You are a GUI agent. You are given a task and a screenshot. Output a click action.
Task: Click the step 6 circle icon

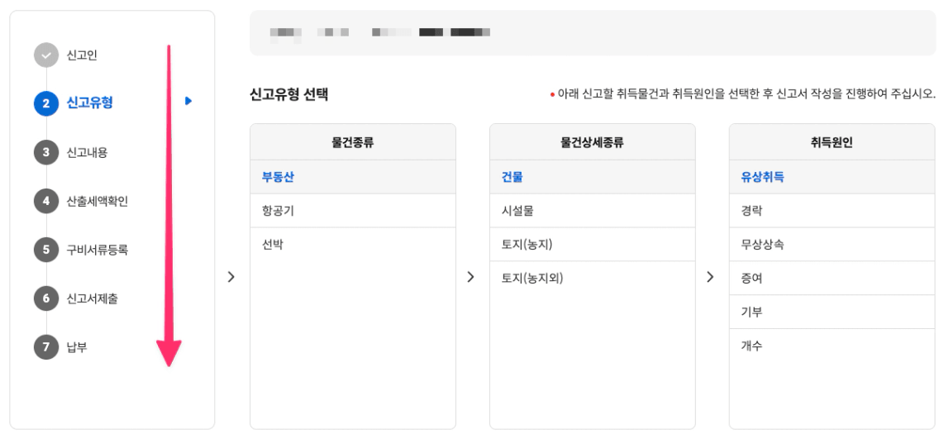coord(46,298)
